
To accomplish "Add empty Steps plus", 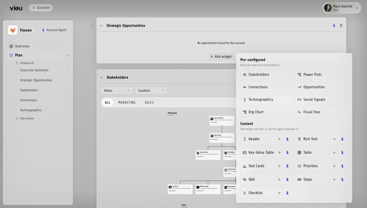I will 334,179.
